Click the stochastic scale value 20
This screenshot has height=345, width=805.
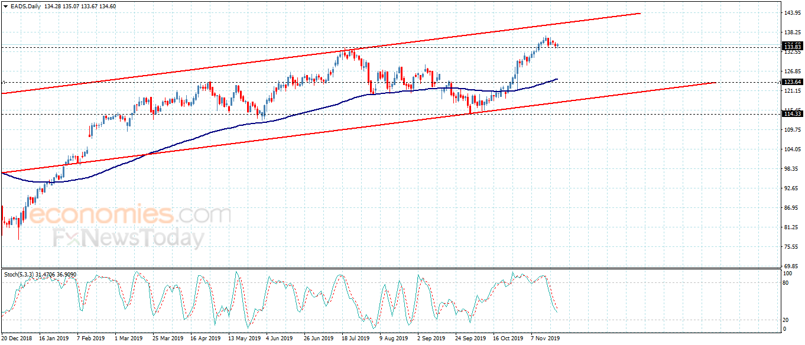coord(786,320)
